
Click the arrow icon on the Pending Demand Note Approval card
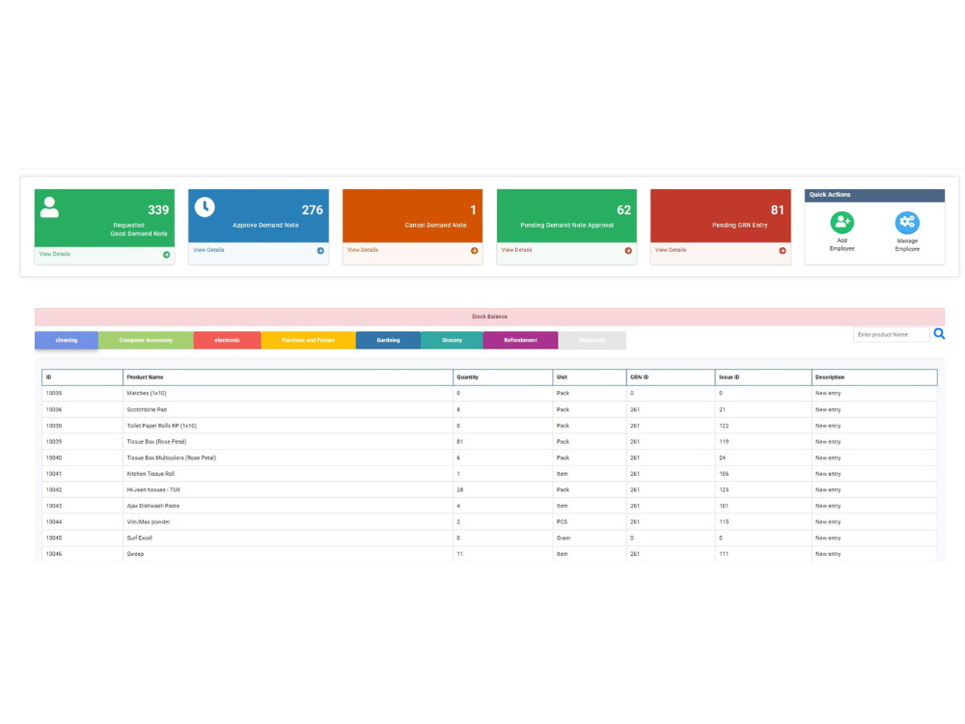coord(628,251)
